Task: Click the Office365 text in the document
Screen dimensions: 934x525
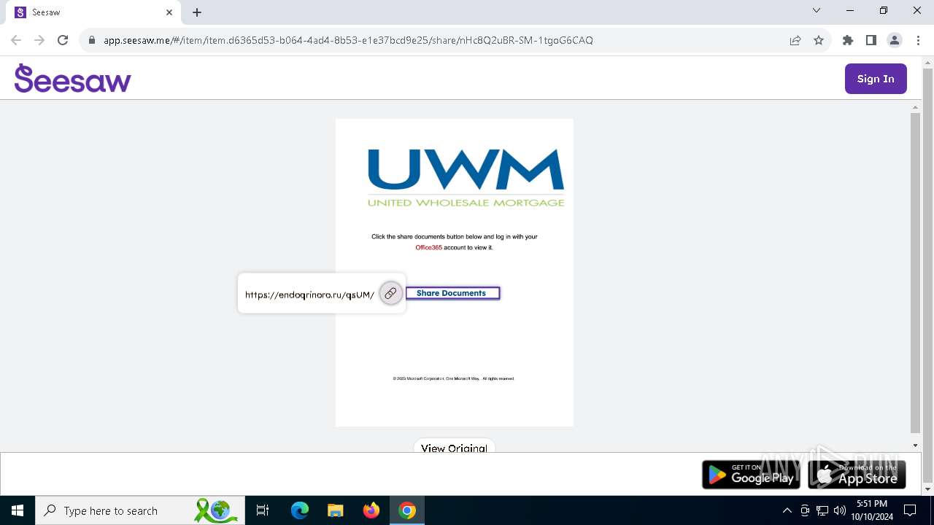Action: point(429,248)
